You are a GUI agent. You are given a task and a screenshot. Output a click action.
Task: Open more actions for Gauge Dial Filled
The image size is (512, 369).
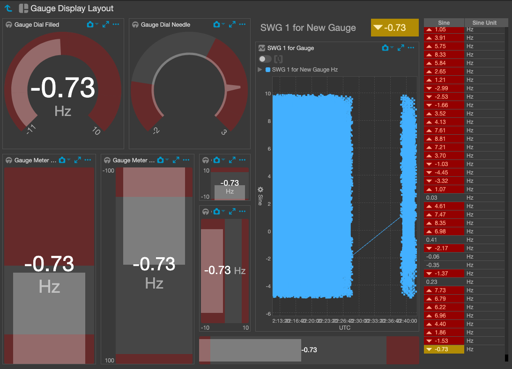(116, 24)
